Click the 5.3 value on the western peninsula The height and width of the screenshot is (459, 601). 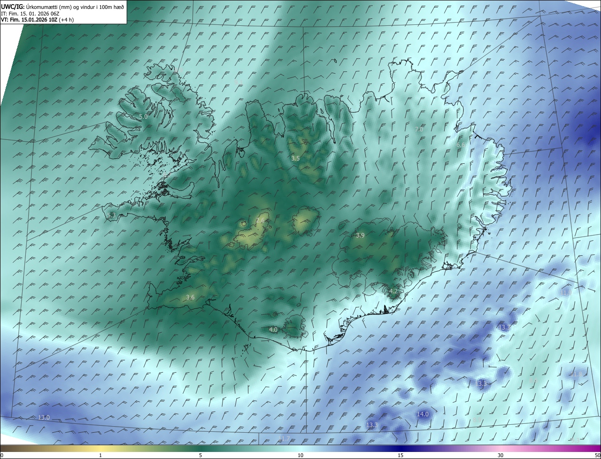tap(111, 215)
